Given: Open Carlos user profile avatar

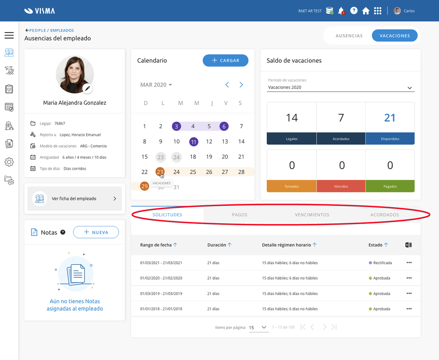Looking at the screenshot, I should (397, 11).
